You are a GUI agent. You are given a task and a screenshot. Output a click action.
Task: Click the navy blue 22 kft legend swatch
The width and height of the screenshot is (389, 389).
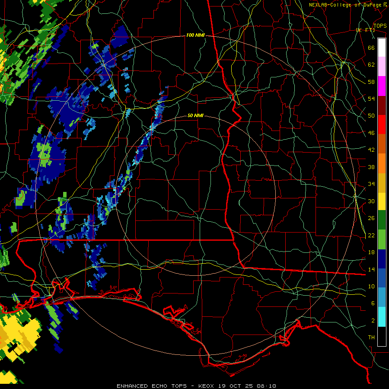pos(382,259)
